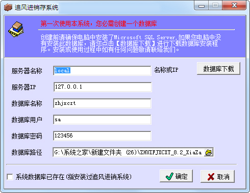Click the folder browse icon for database path
The width and height of the screenshot is (250, 193).
209,152
